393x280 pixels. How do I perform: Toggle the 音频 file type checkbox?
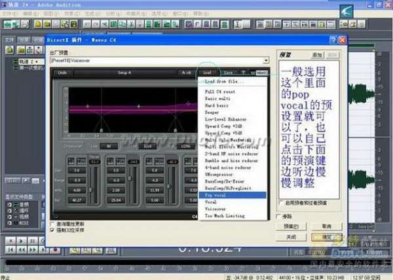pos(10,205)
